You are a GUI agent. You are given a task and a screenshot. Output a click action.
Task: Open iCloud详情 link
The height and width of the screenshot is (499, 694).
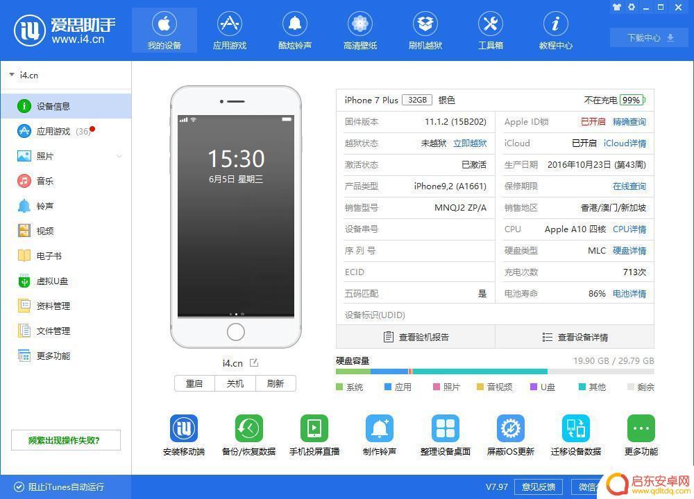625,143
